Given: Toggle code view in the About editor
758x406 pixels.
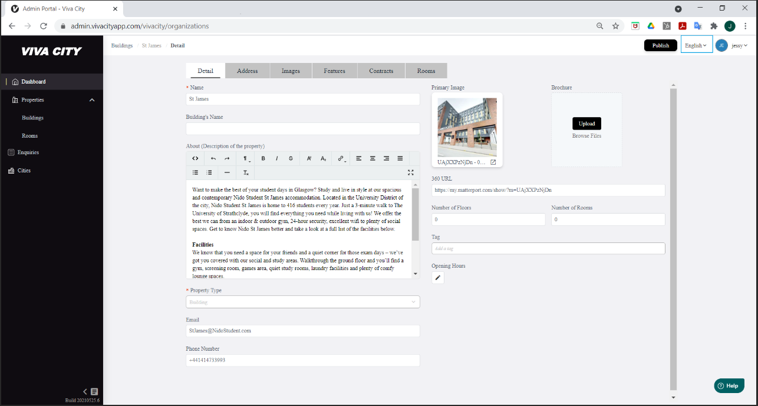Looking at the screenshot, I should pyautogui.click(x=195, y=158).
